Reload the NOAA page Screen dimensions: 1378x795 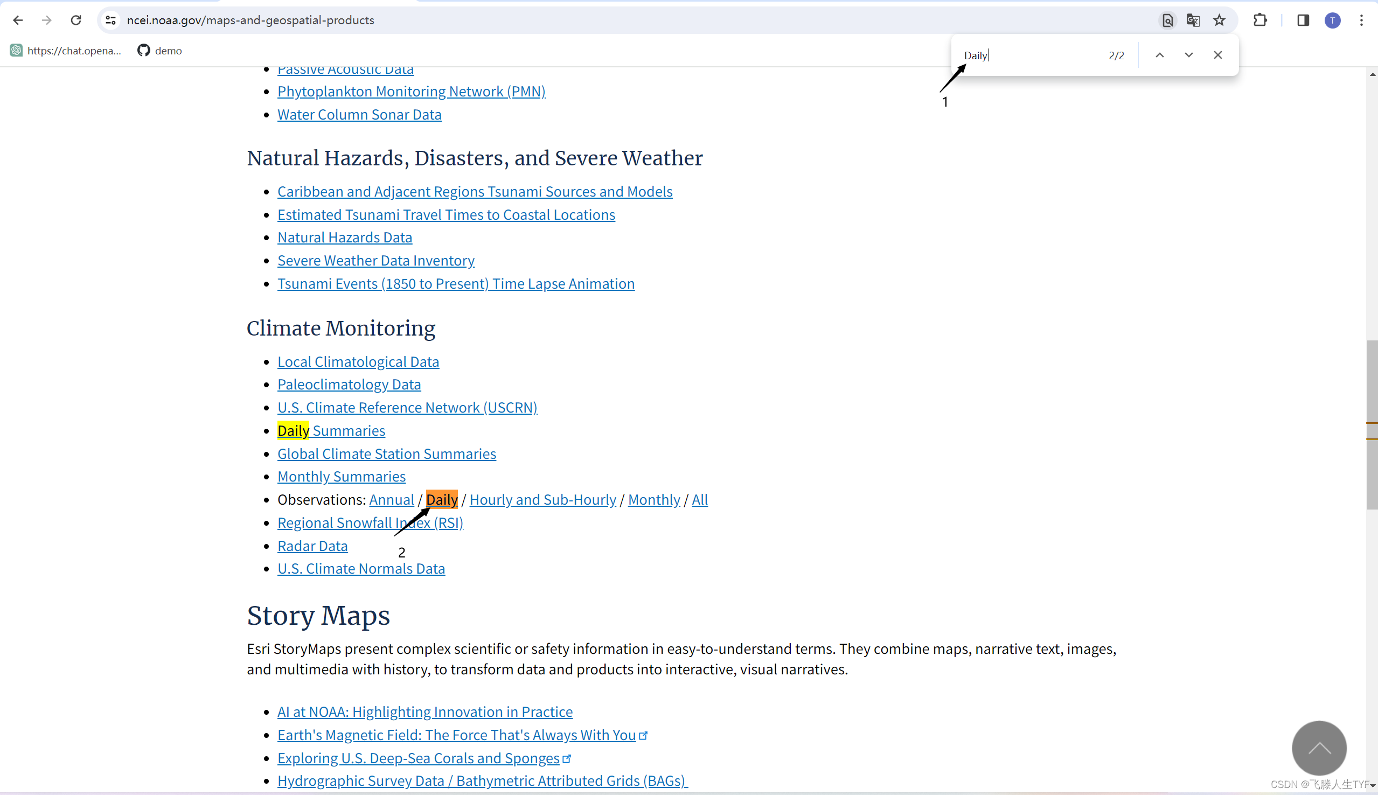point(76,20)
